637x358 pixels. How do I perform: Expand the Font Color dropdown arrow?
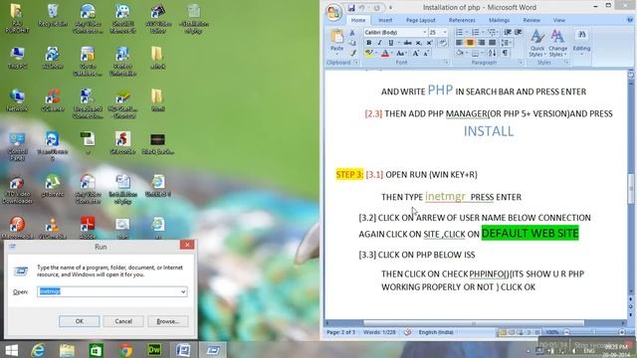tap(392, 53)
